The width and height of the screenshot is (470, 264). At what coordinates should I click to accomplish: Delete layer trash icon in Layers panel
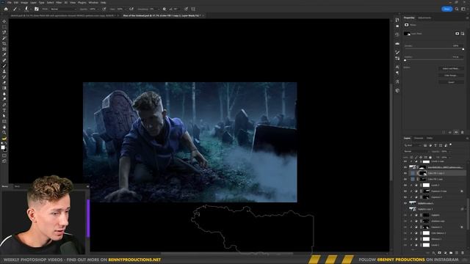463,253
